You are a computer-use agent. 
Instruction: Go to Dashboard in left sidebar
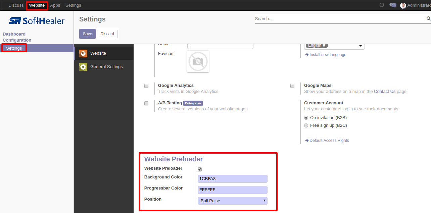click(x=14, y=34)
